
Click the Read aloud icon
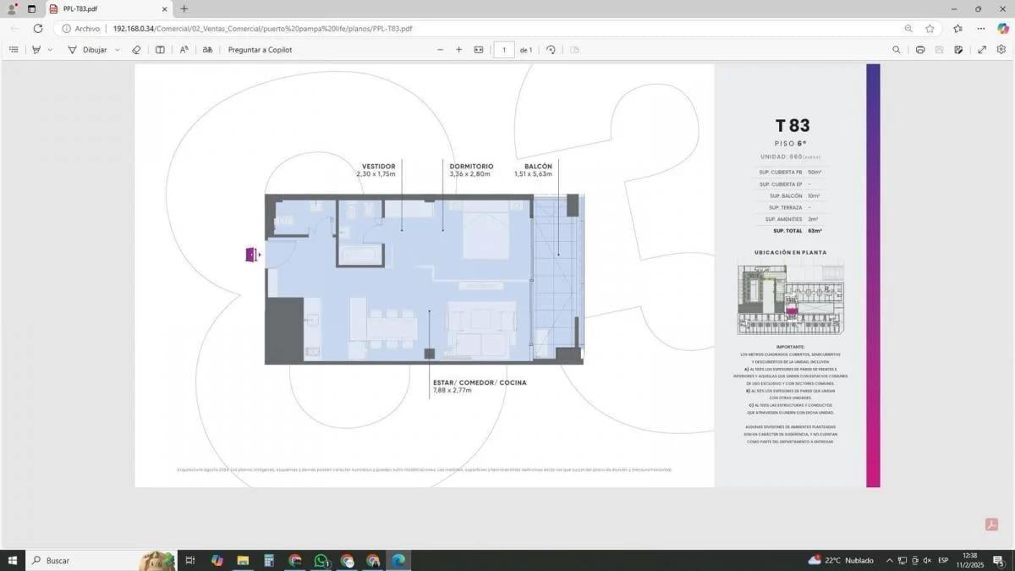[x=184, y=50]
